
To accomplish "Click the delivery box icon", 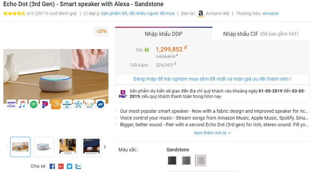I will point(123,94).
